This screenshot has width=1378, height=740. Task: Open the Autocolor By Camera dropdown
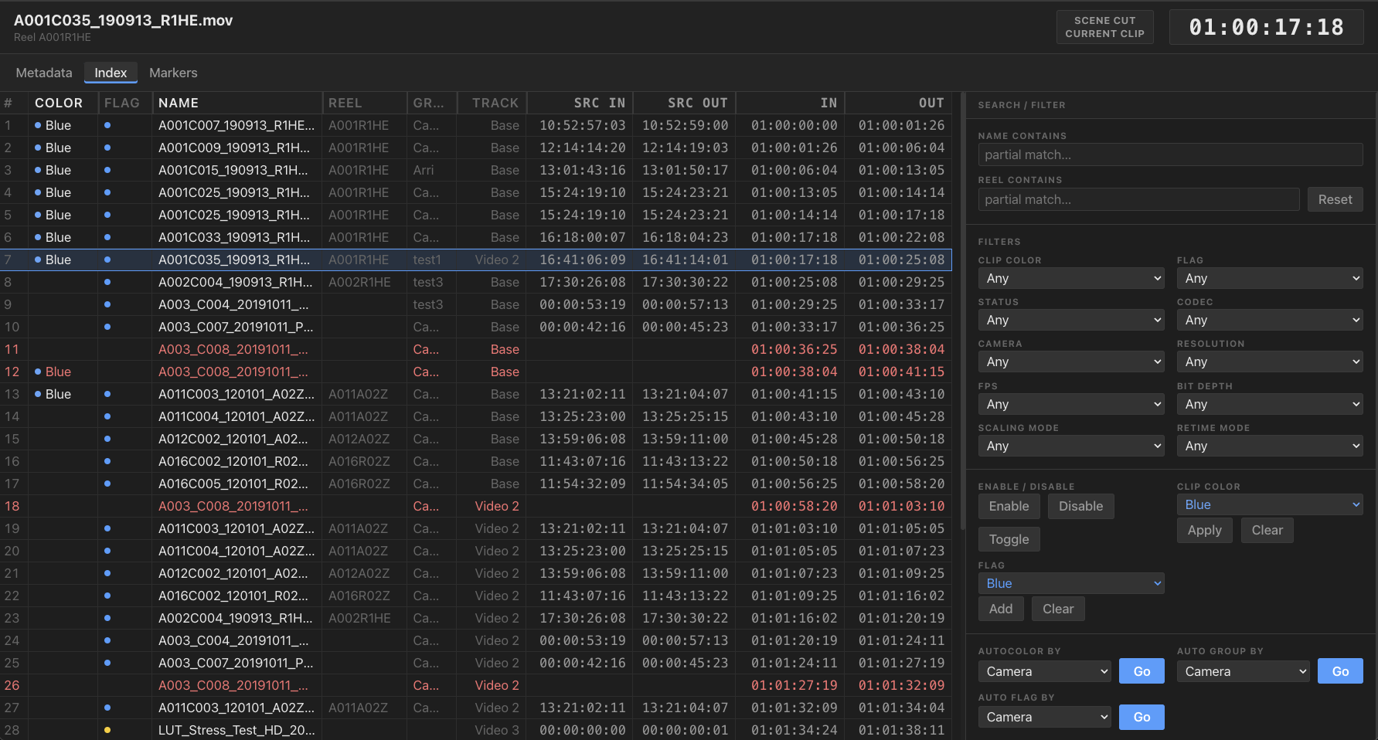pos(1045,671)
